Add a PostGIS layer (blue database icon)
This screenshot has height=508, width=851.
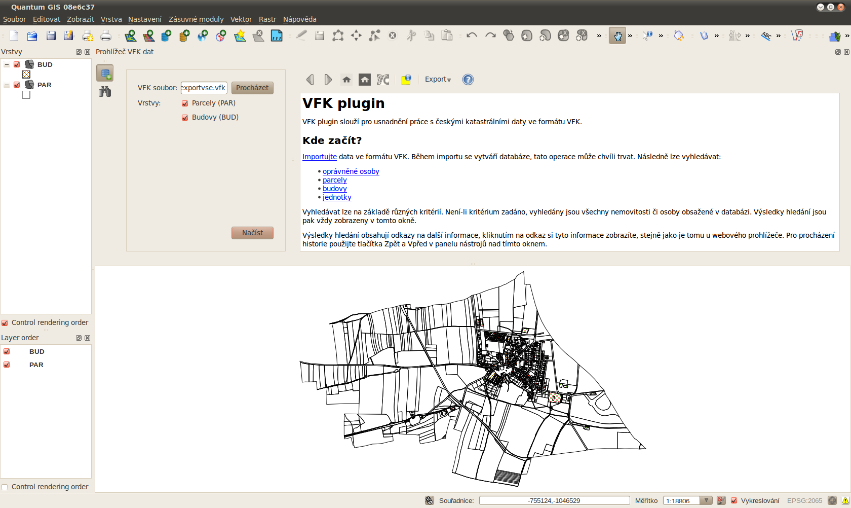(x=166, y=35)
